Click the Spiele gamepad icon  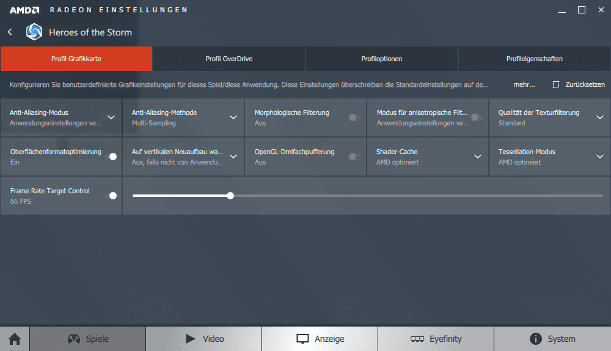pos(74,339)
